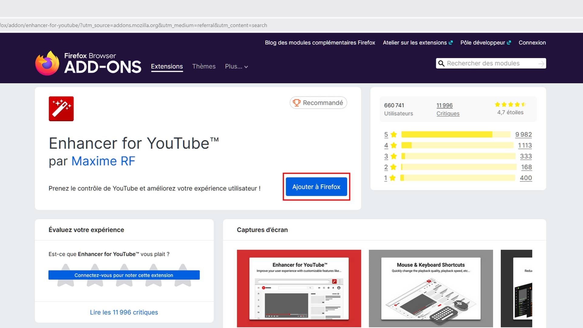Open the Thèmes tab
Image resolution: width=583 pixels, height=328 pixels.
point(204,67)
